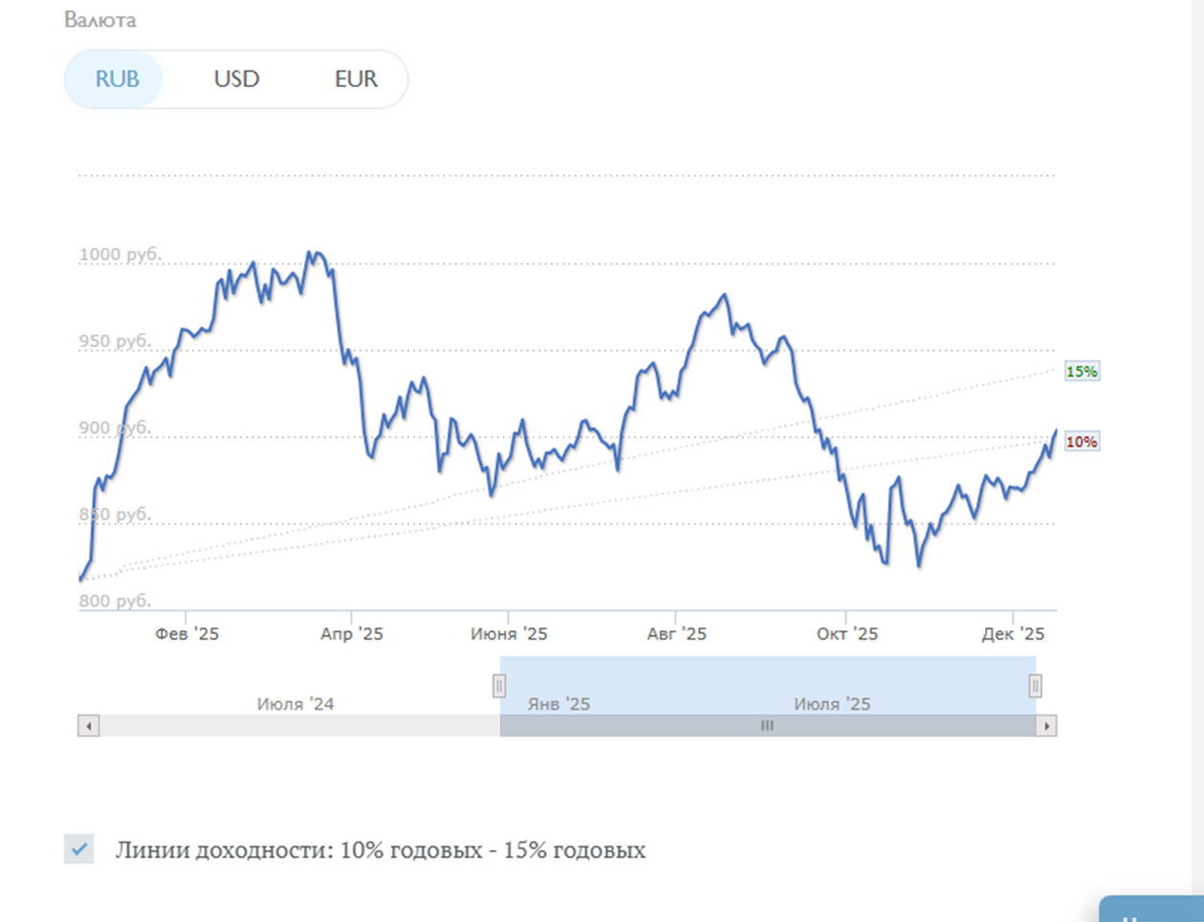Viewport: 1204px width, 922px height.
Task: Click the scrollbar thumb grip icon
Action: point(767,726)
